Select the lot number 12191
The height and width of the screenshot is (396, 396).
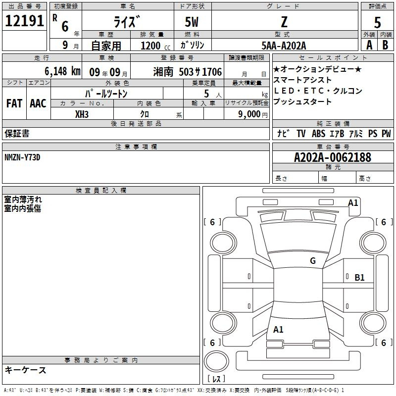[25, 21]
